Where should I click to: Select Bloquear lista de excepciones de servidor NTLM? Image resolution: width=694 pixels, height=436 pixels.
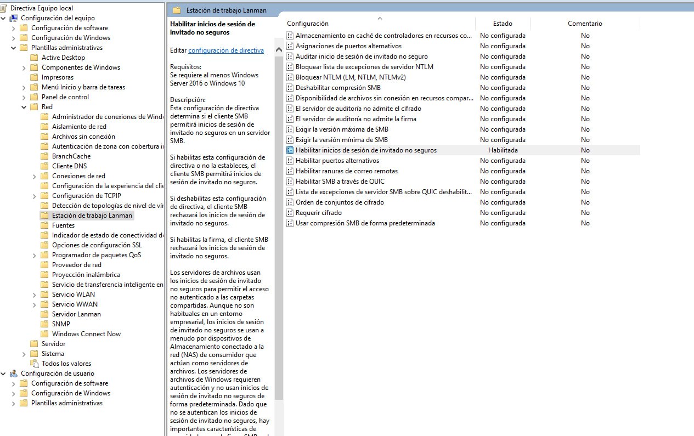[x=364, y=67]
